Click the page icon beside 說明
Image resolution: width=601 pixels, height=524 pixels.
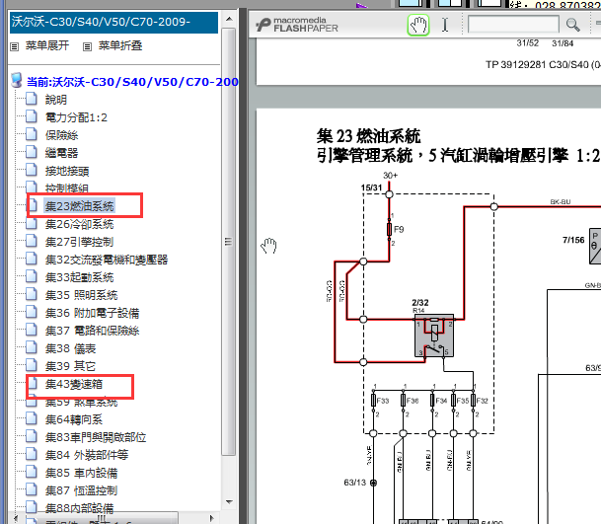32,99
